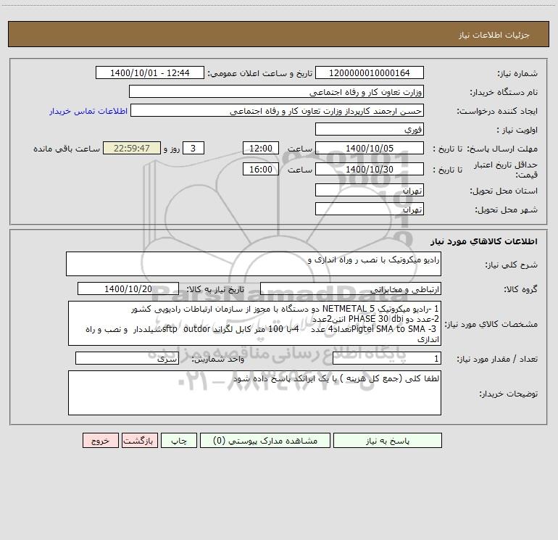
Task: Click the validity time field 16:00
Action: tap(260, 169)
